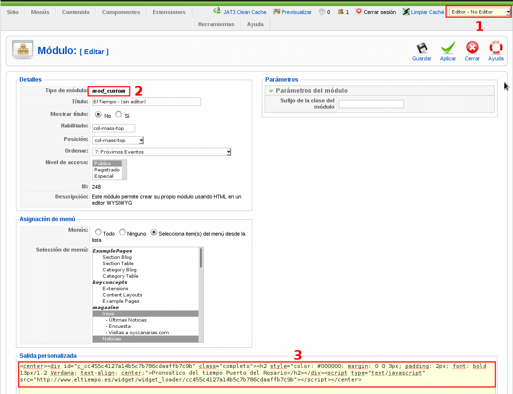513x394 pixels.
Task: Choose the Todo menus option
Action: (98, 232)
